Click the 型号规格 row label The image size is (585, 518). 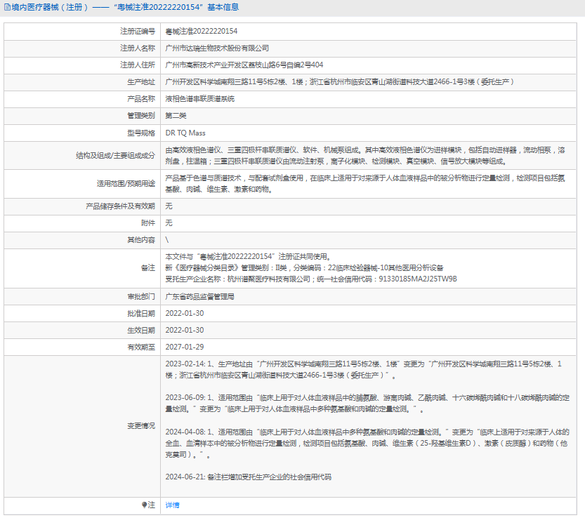(141, 133)
